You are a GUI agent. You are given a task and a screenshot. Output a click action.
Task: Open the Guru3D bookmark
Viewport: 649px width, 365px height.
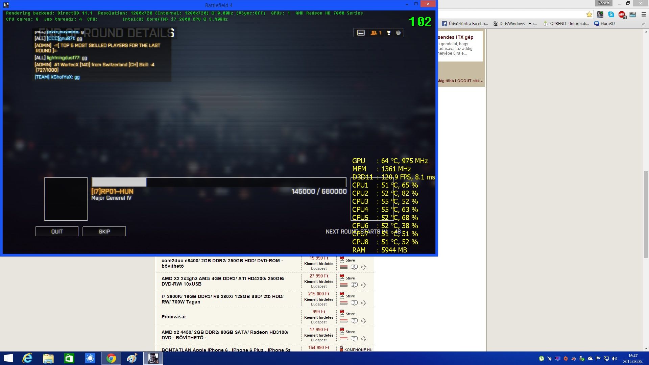pyautogui.click(x=604, y=24)
